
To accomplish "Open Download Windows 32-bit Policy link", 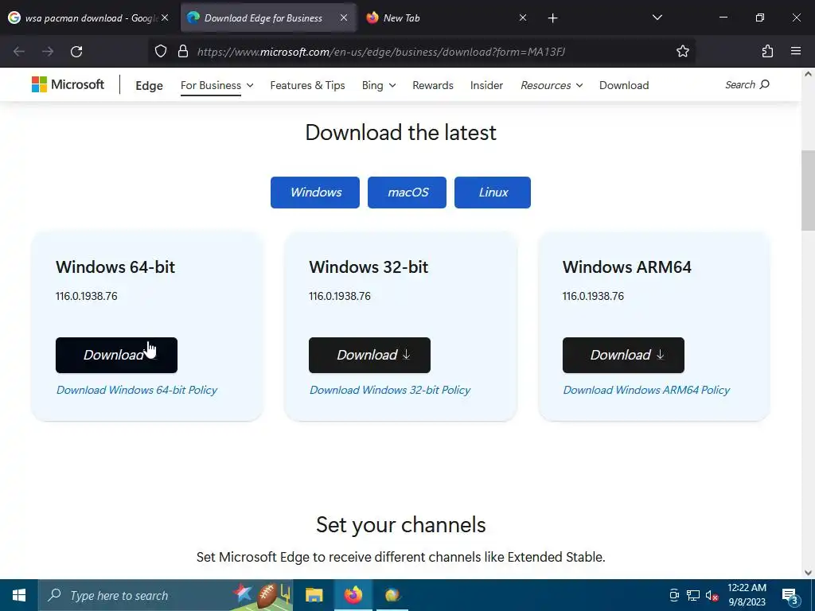I will click(390, 390).
